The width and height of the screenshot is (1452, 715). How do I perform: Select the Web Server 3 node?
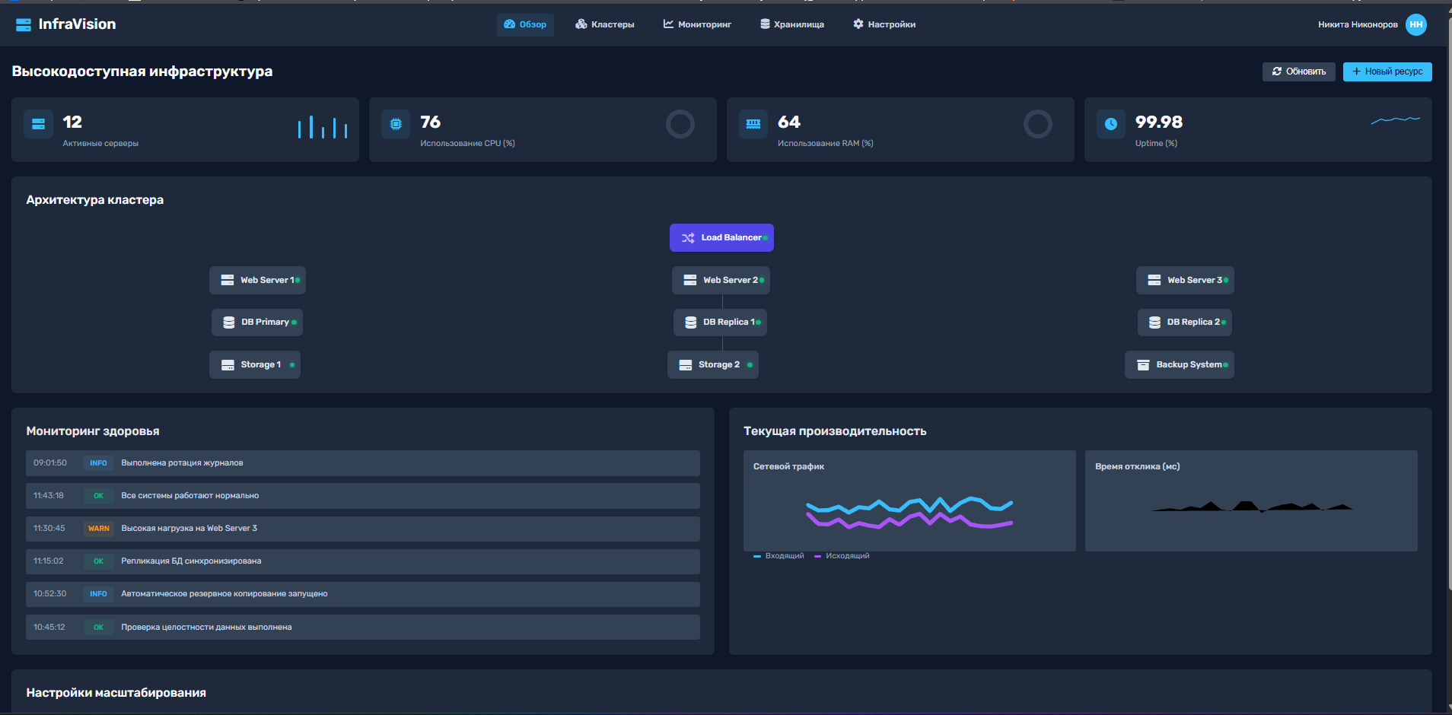[x=1185, y=280]
